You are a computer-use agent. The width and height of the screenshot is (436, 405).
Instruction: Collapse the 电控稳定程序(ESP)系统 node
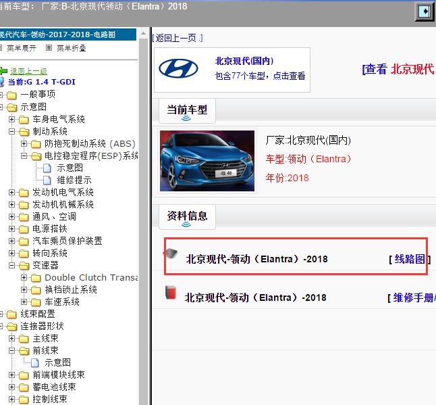[x=24, y=156]
